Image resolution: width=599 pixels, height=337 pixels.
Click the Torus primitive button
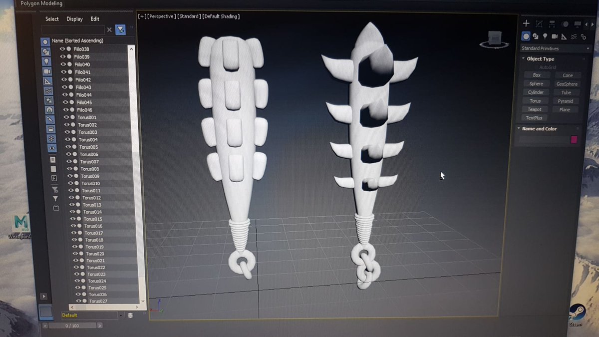pyautogui.click(x=535, y=101)
